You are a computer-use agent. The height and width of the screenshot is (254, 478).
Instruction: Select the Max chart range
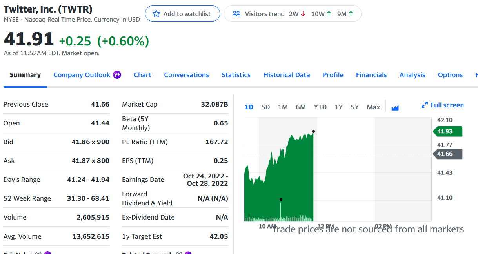tap(373, 107)
